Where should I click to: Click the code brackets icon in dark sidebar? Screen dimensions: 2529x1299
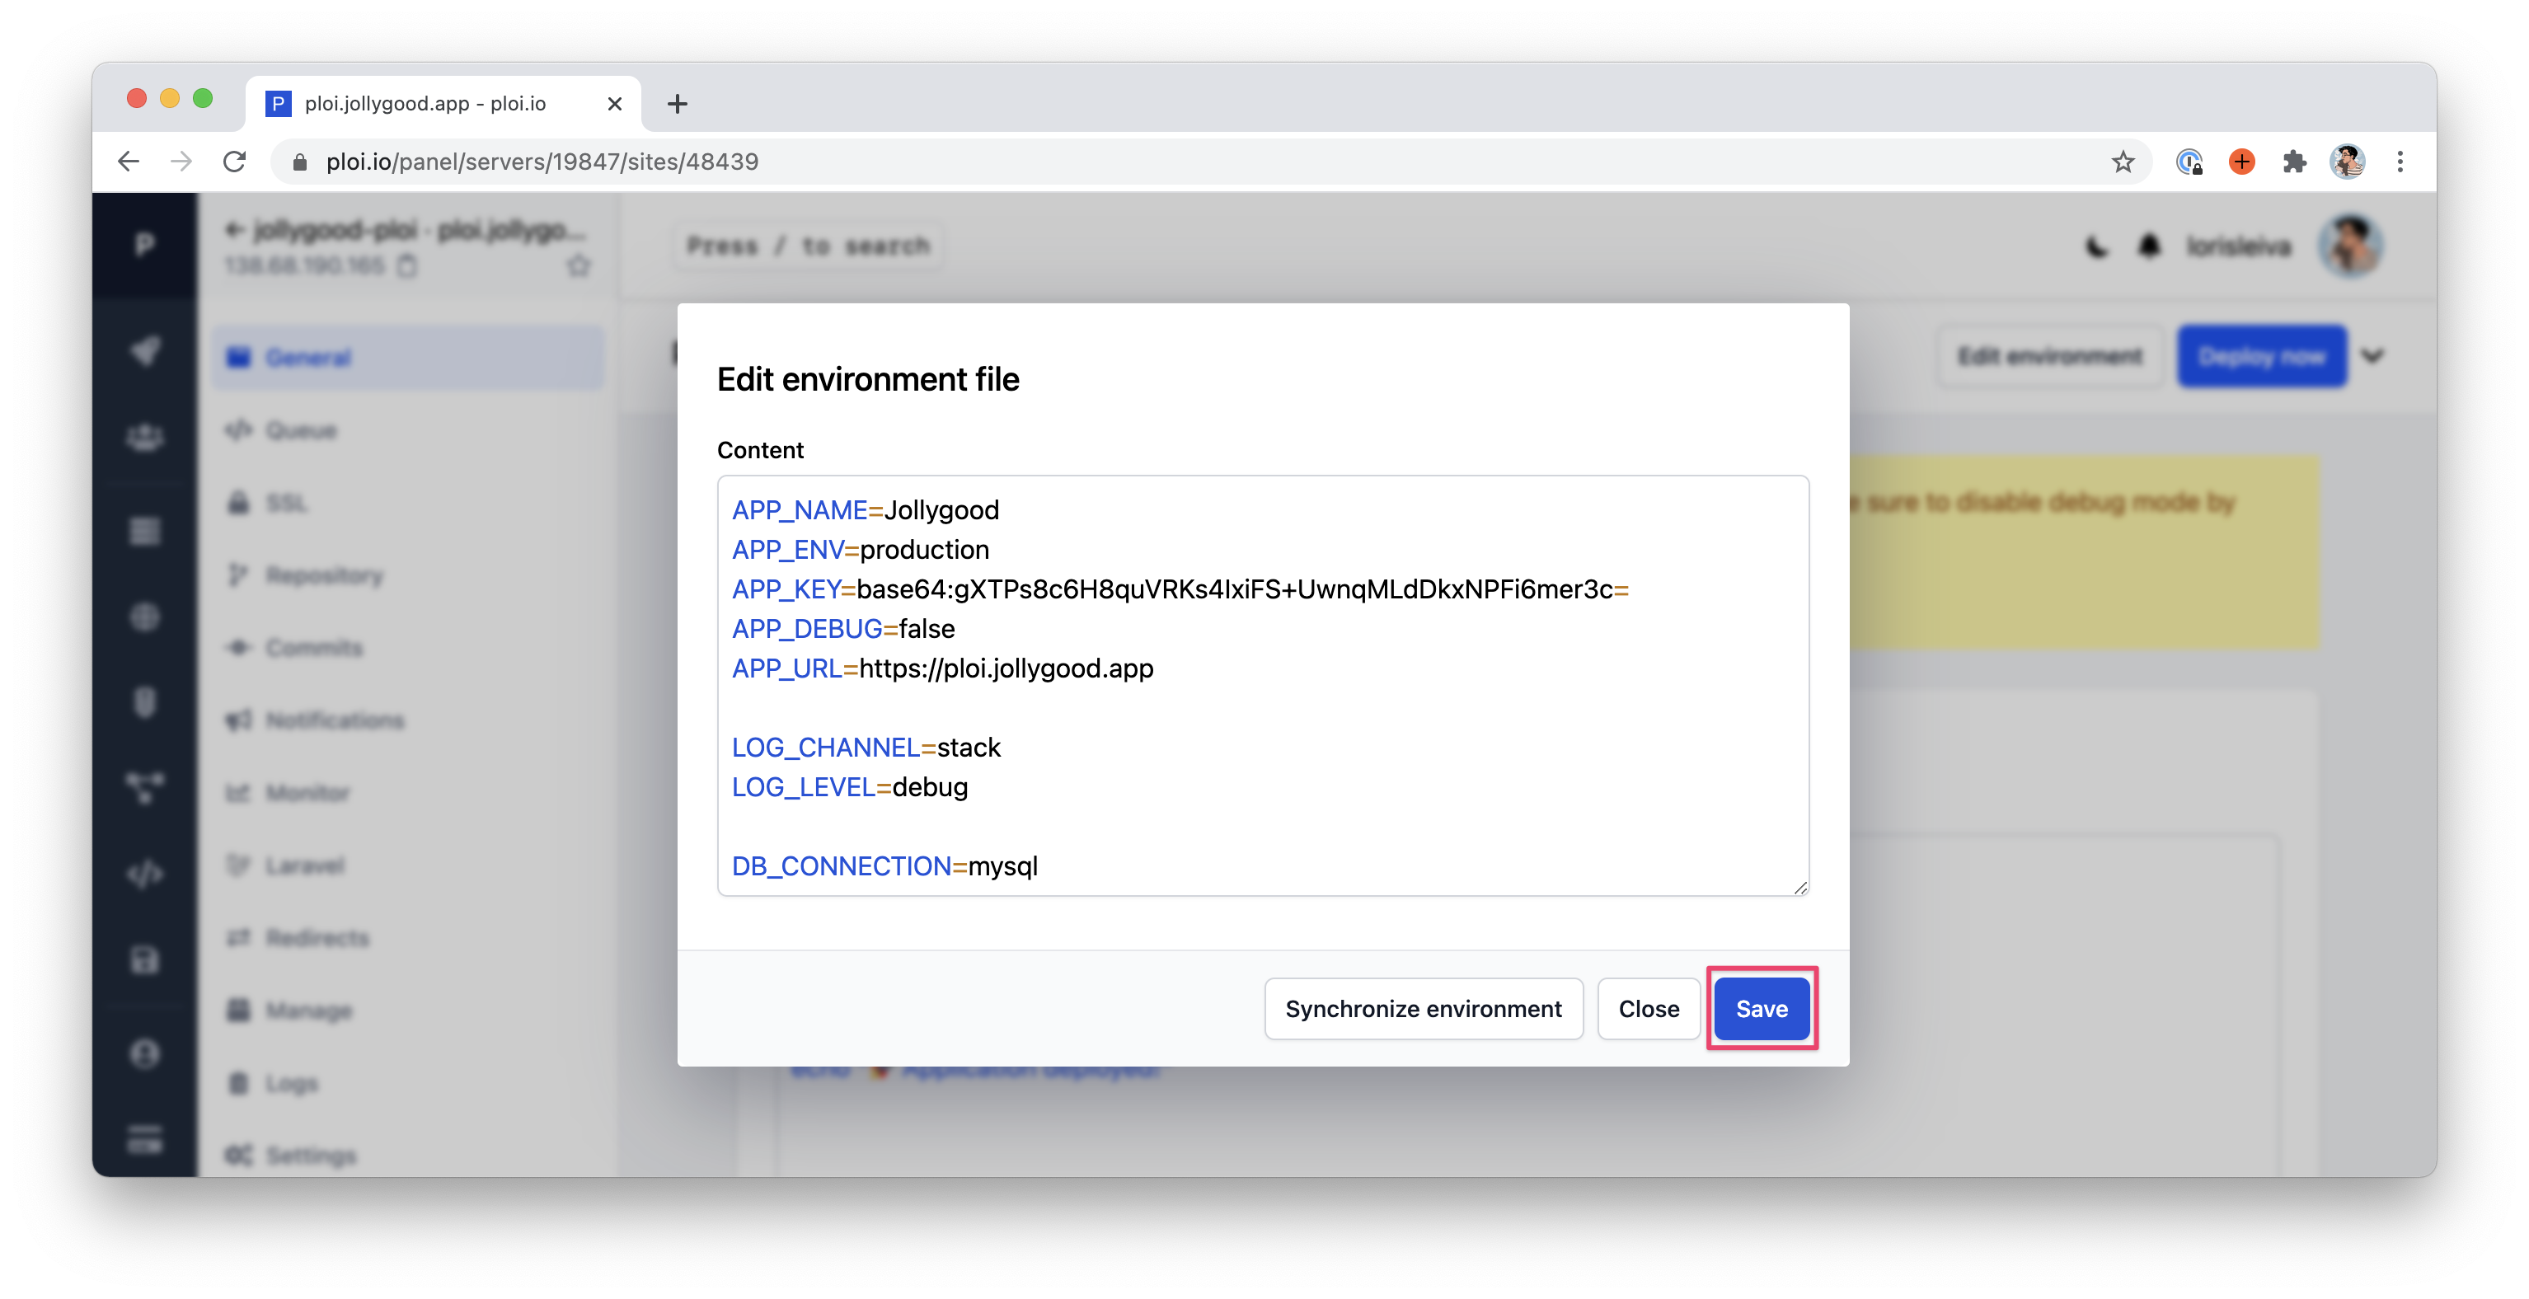pos(145,873)
